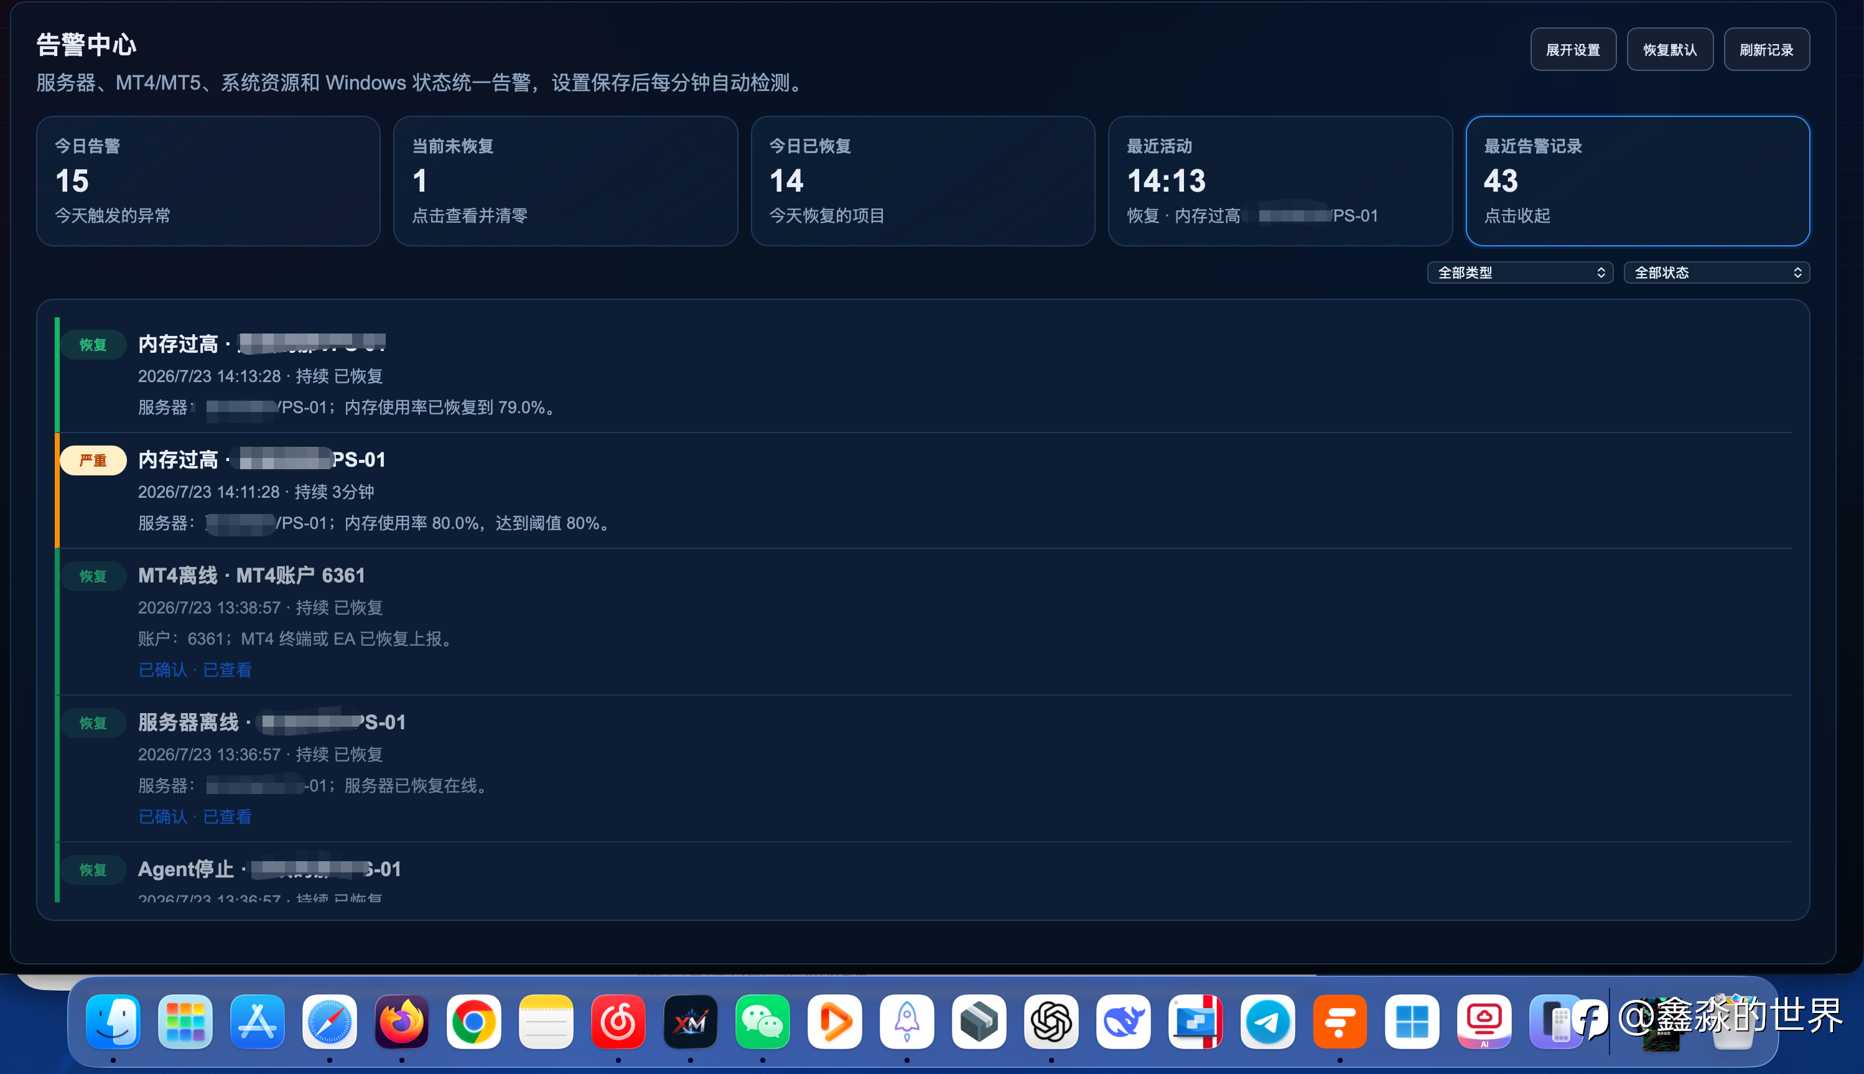Viewport: 1864px width, 1074px height.
Task: Click the 恢复 badge on the 14:13:28 memory alert
Action: tap(93, 345)
